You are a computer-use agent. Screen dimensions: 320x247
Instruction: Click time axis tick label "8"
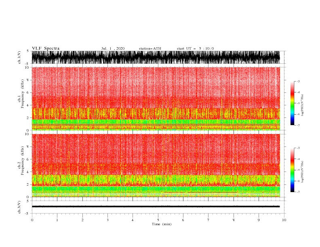click(x=234, y=220)
